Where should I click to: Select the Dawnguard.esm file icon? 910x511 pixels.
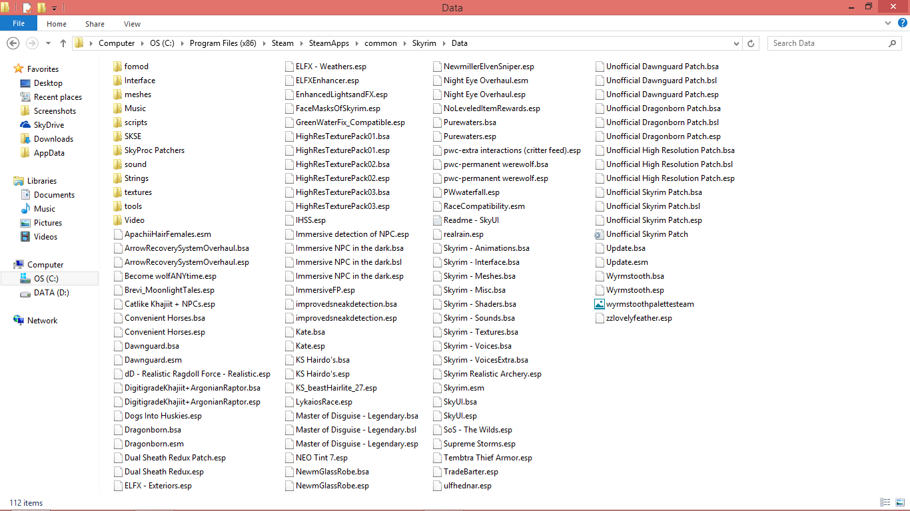tap(118, 360)
